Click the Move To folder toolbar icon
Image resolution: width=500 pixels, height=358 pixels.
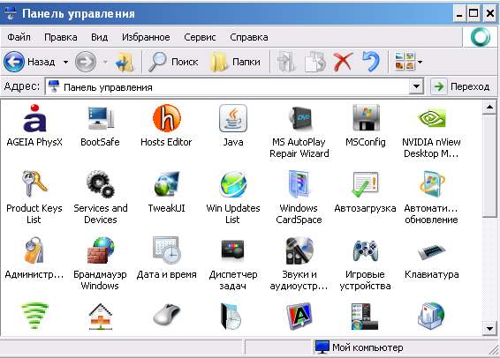coord(286,62)
